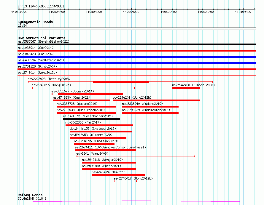Select nsv2793038 (Huddleston2016) label

pyautogui.click(x=81, y=110)
